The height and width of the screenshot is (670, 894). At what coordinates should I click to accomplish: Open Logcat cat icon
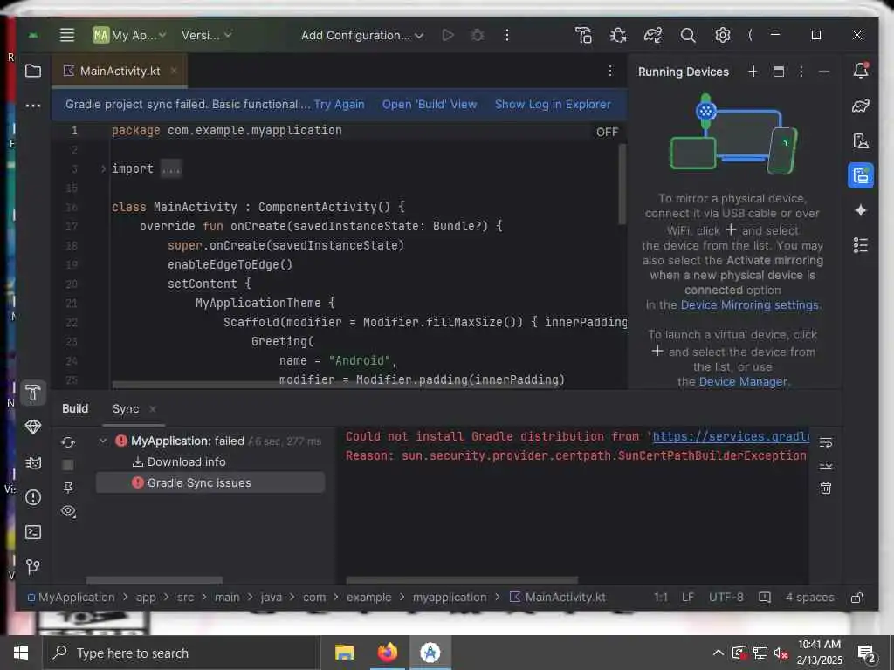pos(33,462)
